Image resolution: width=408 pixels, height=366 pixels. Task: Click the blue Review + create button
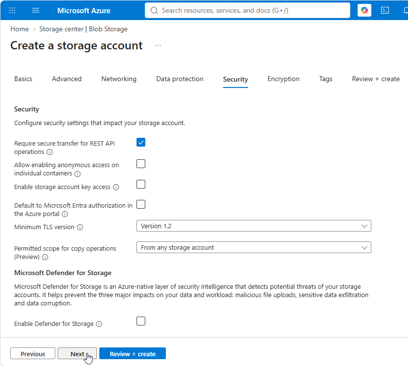click(x=133, y=354)
